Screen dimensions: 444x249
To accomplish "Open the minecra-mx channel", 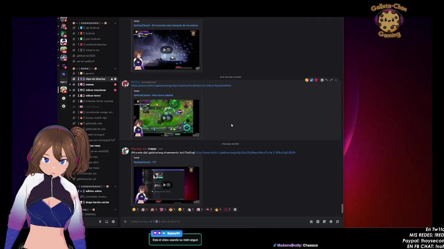I will (x=94, y=50).
